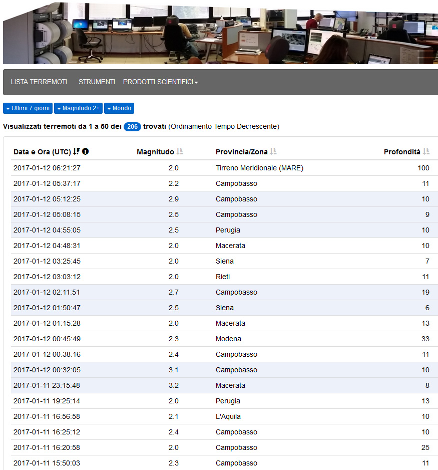Open the Mondo region dropdown

tap(119, 108)
